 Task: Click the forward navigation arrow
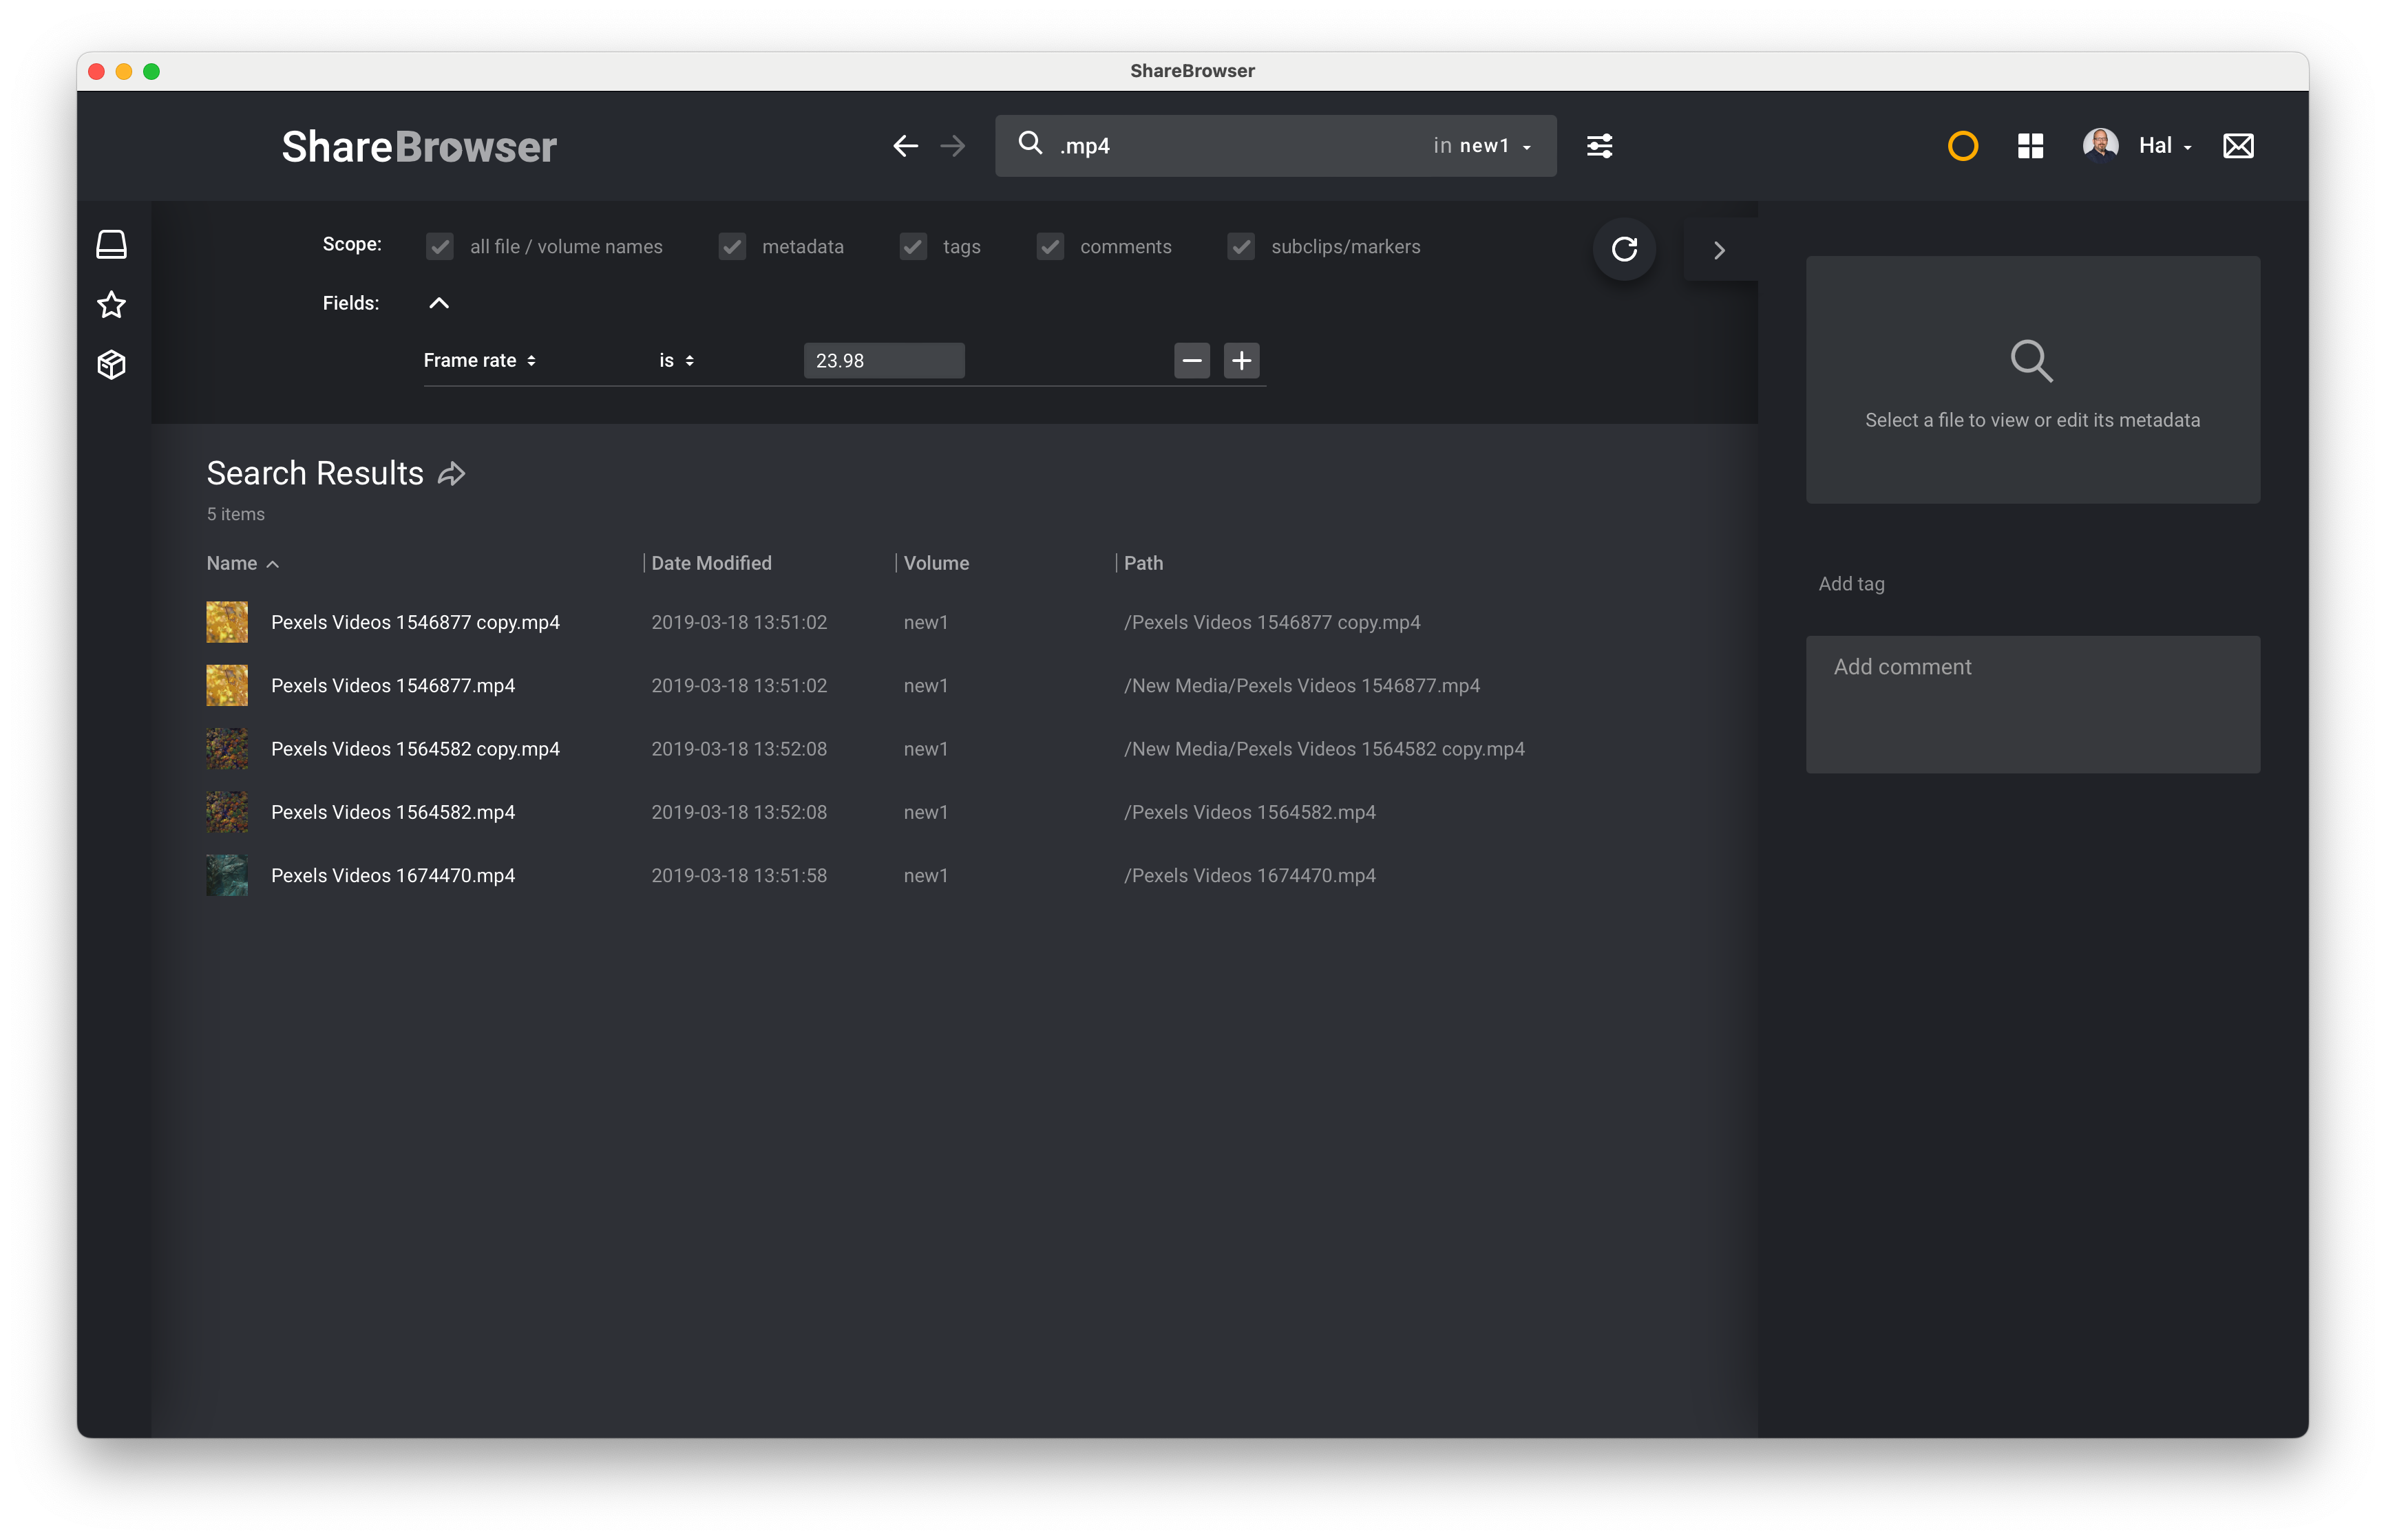[x=952, y=146]
